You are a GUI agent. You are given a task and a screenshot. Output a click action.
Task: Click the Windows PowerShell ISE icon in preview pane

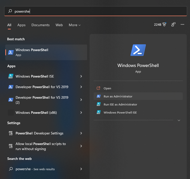click(98, 112)
